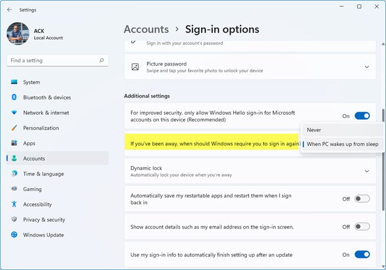Click the Additional settings heading
386x270 pixels.
click(147, 96)
